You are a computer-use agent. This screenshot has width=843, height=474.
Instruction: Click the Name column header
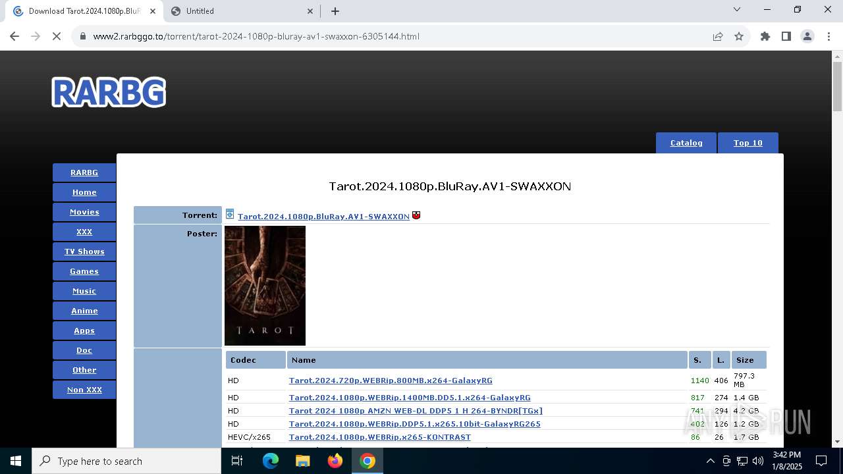click(x=487, y=360)
